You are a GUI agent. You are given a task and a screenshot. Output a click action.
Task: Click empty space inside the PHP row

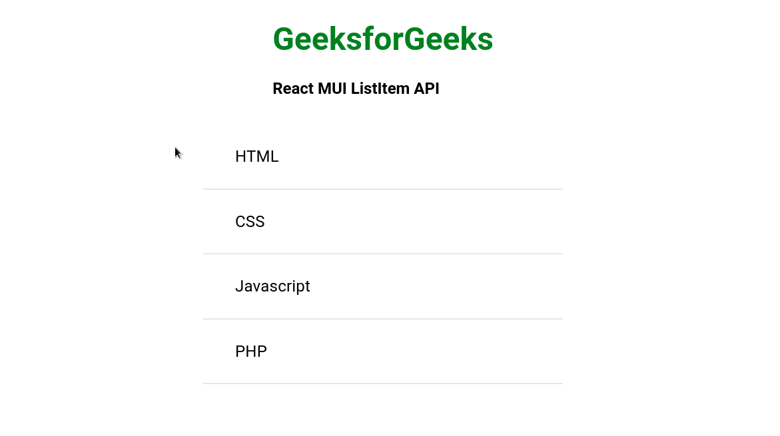click(423, 351)
